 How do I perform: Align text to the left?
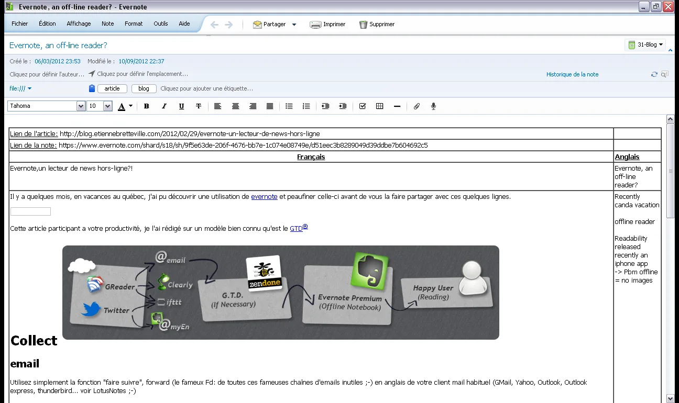[x=218, y=106]
